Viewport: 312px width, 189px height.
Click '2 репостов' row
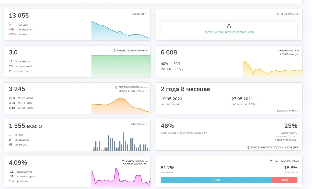[x=18, y=71]
